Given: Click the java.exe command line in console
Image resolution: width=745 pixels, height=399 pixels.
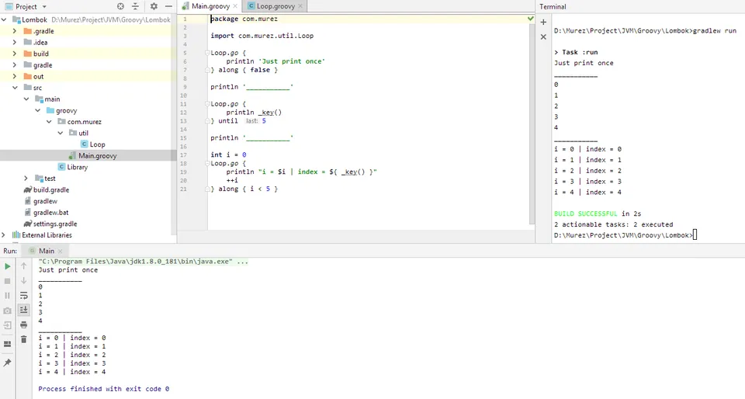Looking at the screenshot, I should point(143,262).
